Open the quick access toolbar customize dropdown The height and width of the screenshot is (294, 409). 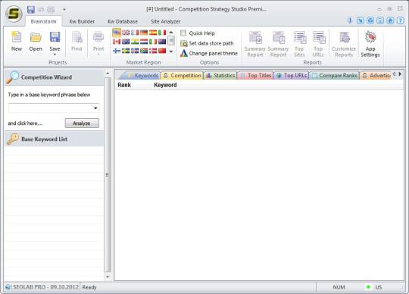pyautogui.click(x=64, y=10)
